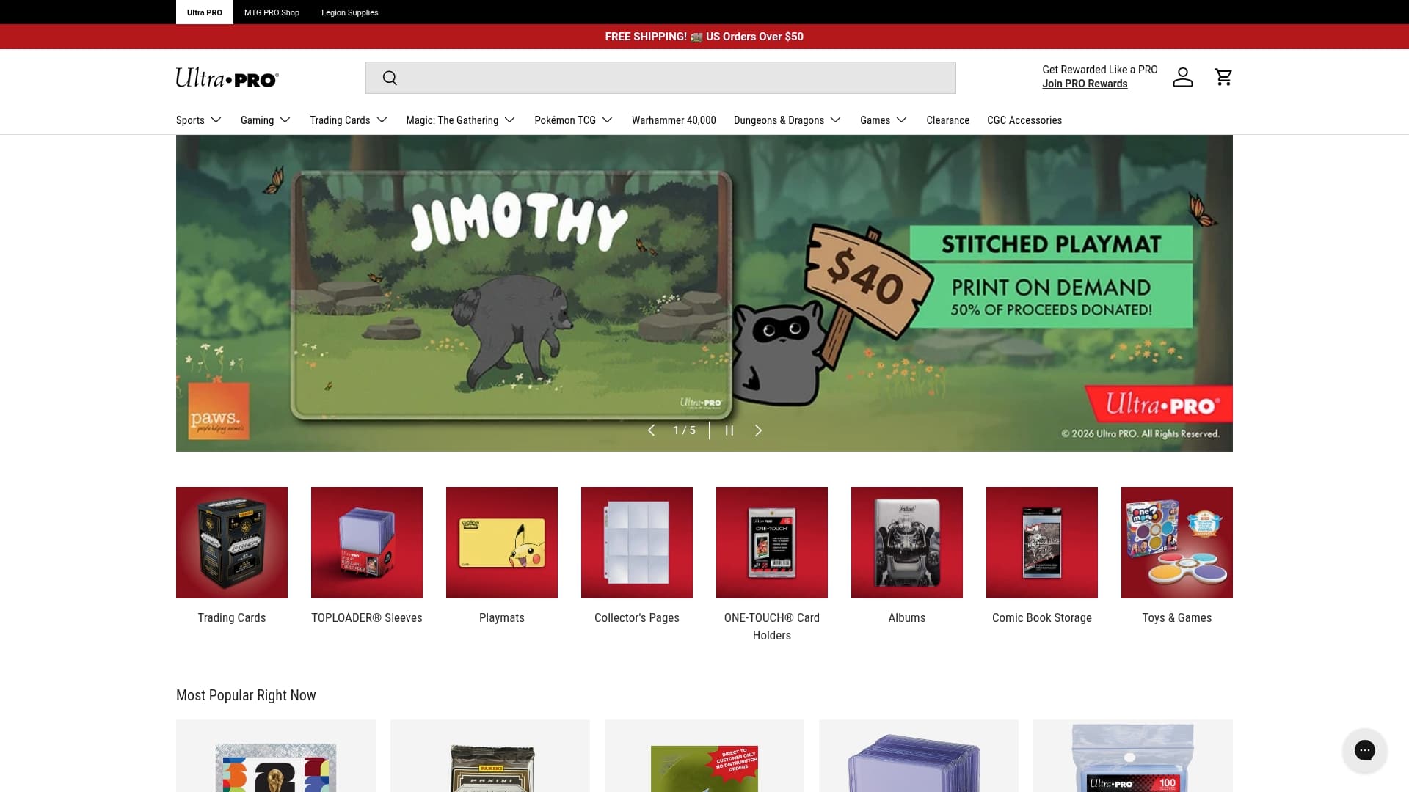Image resolution: width=1409 pixels, height=792 pixels.
Task: Click the search magnifier icon
Action: 390,78
